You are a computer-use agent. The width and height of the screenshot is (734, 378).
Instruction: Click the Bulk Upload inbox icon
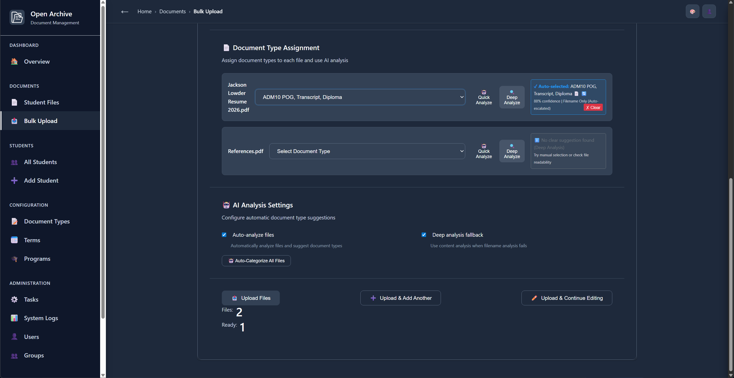click(x=14, y=121)
